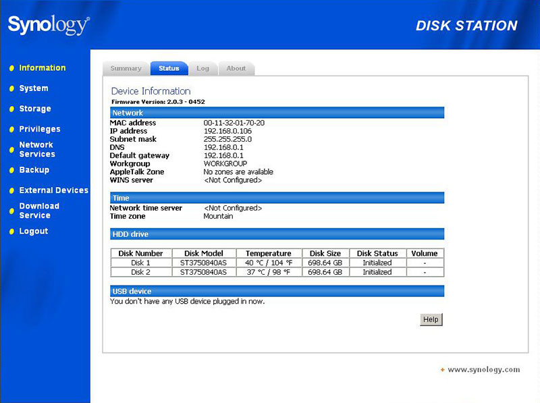Go to the System menu
The height and width of the screenshot is (403, 540).
(34, 88)
